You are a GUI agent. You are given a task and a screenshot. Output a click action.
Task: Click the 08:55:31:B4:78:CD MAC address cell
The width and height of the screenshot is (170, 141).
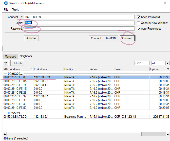point(18,117)
